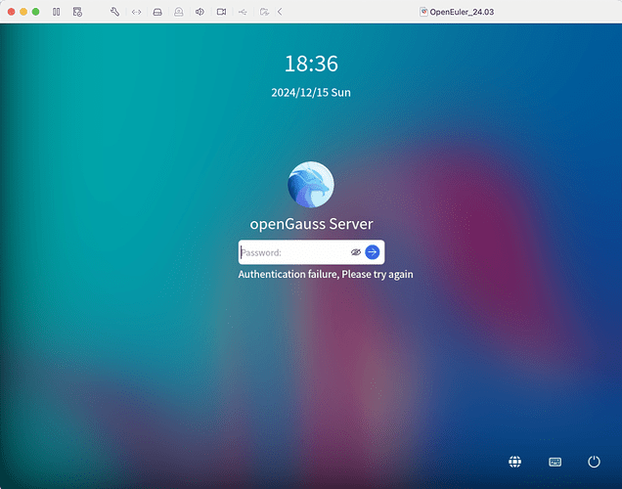Open the VM snapshot tool
The width and height of the screenshot is (622, 489).
coord(78,12)
